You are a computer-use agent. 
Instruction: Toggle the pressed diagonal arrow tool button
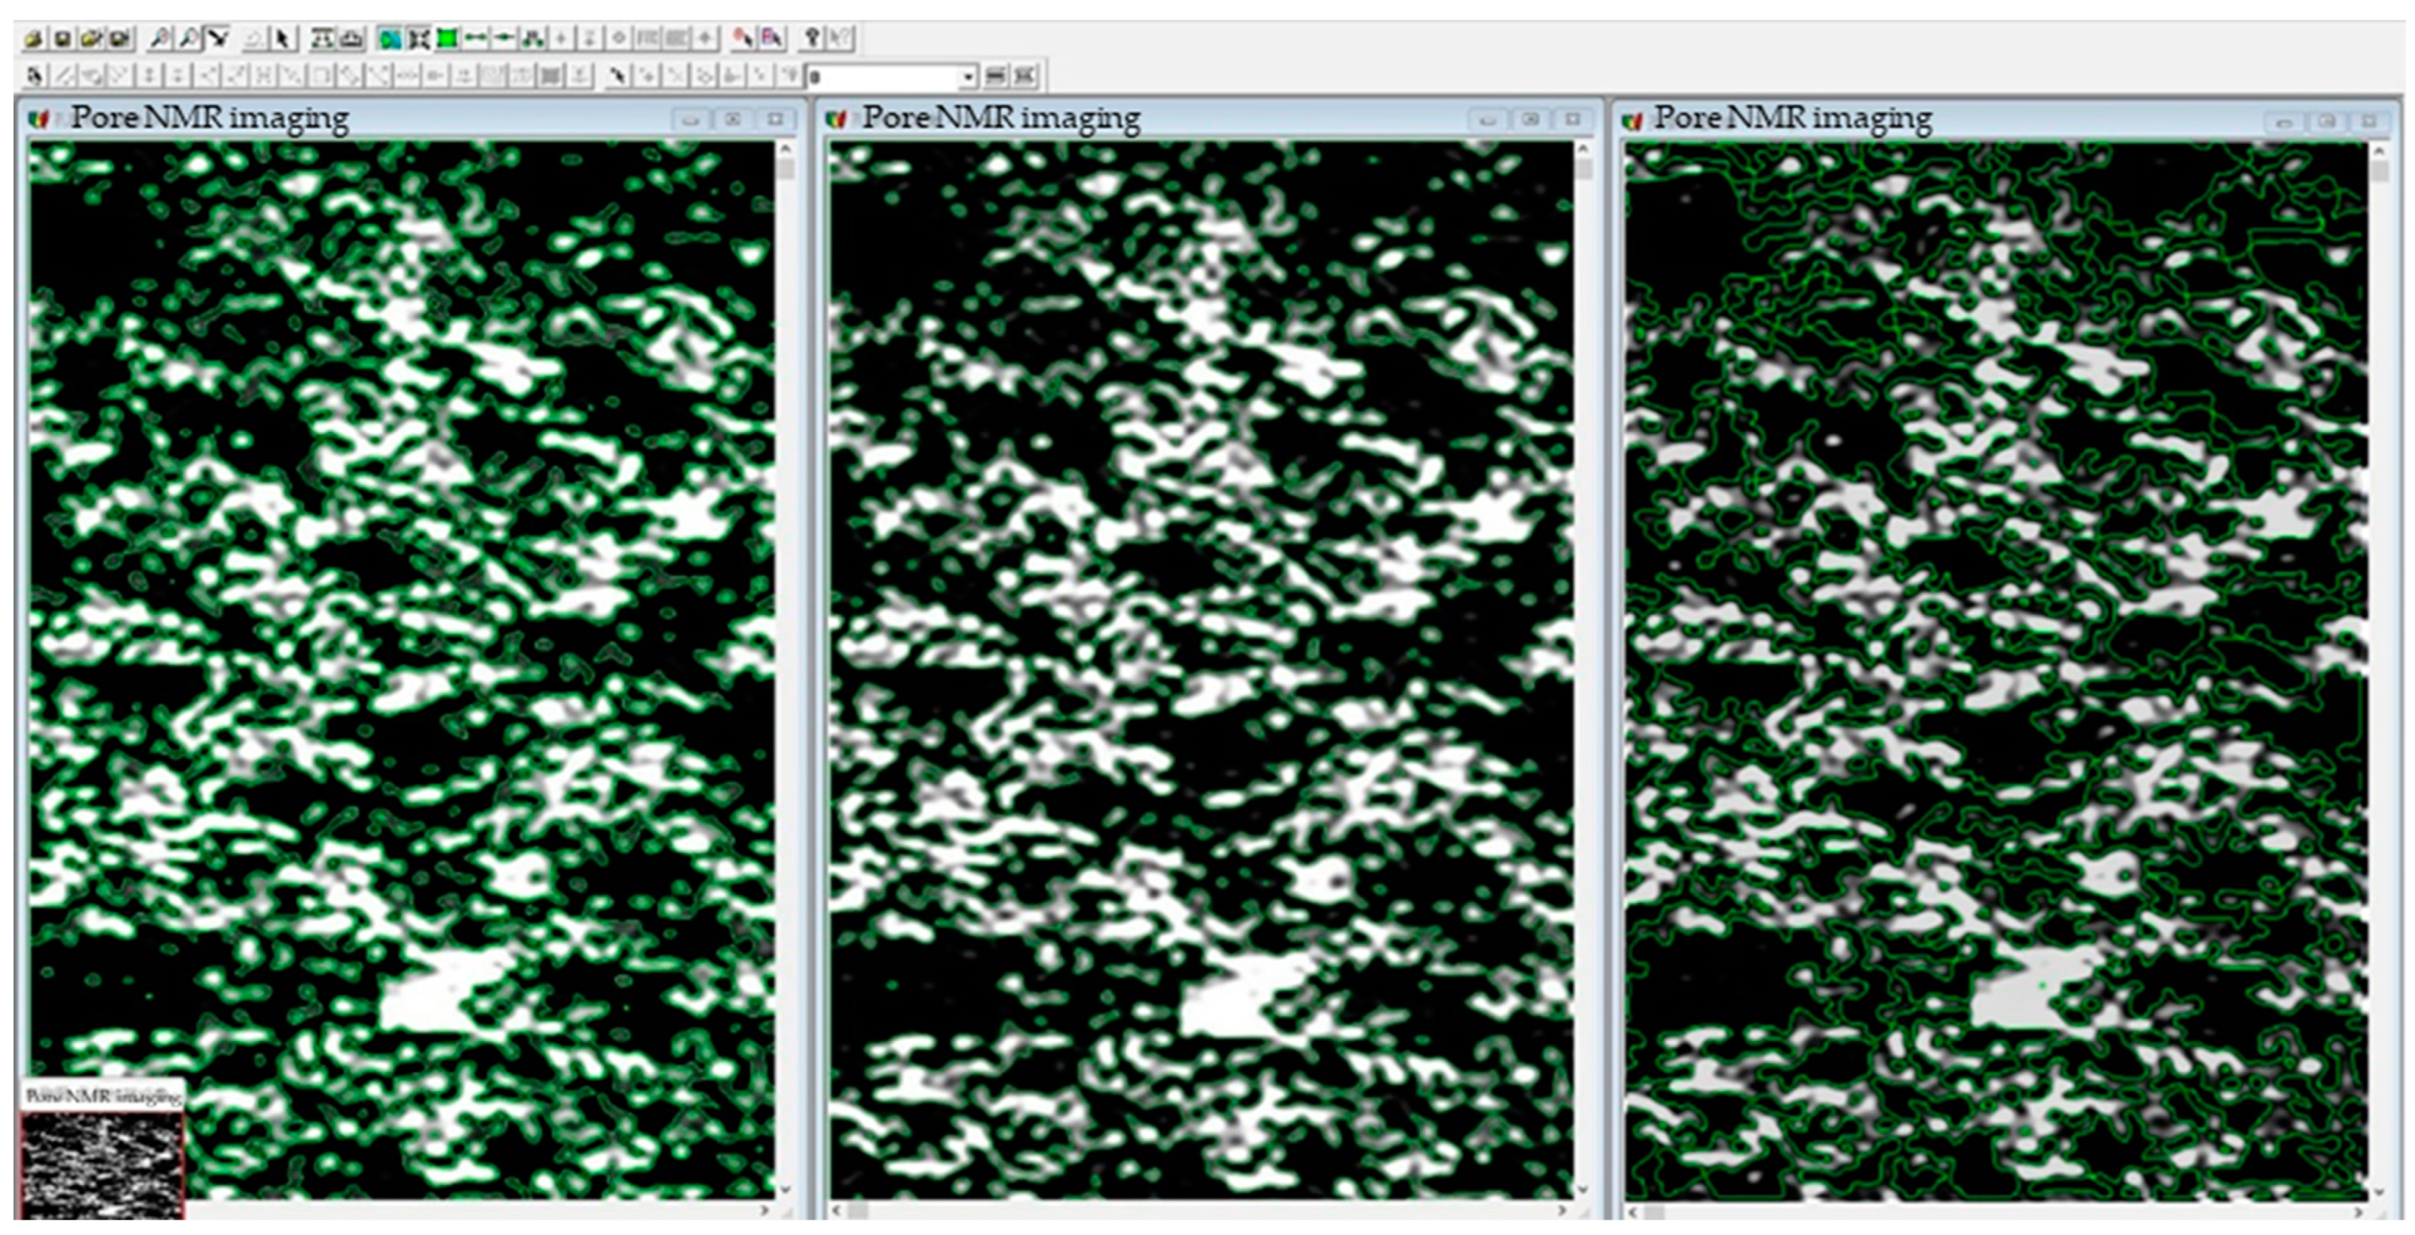[x=218, y=38]
